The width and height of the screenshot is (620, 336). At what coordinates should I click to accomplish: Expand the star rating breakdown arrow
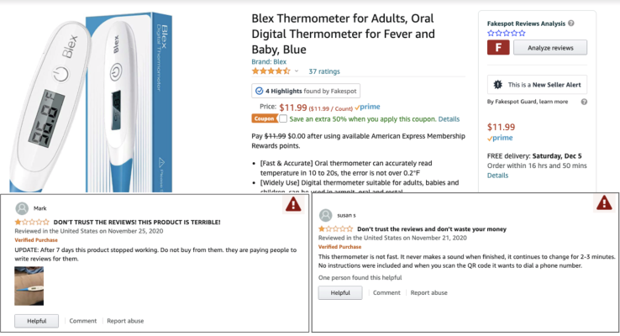pos(297,71)
